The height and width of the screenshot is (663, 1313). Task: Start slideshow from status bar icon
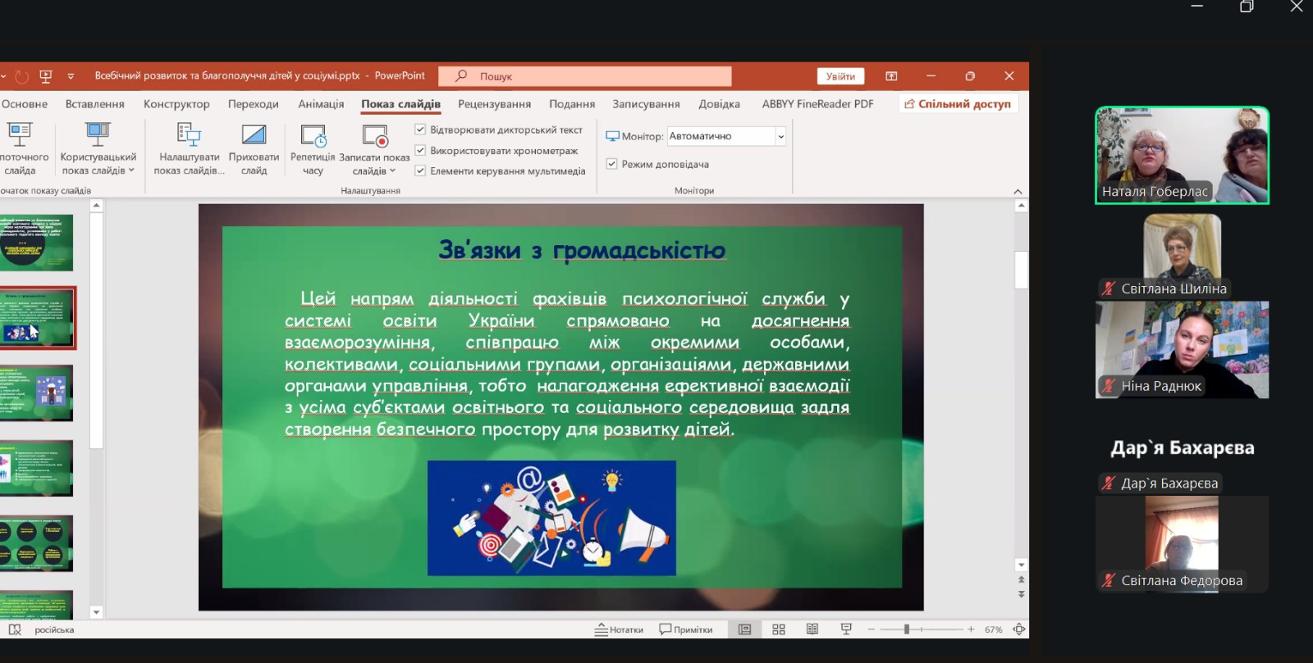(846, 629)
